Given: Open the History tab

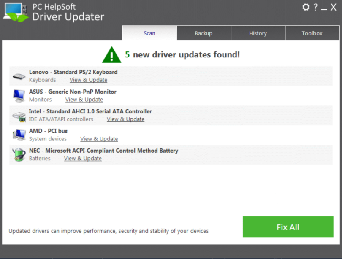Looking at the screenshot, I should click(x=258, y=33).
